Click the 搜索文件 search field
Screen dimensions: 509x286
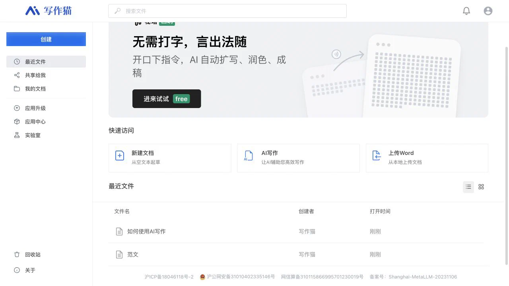point(227,11)
